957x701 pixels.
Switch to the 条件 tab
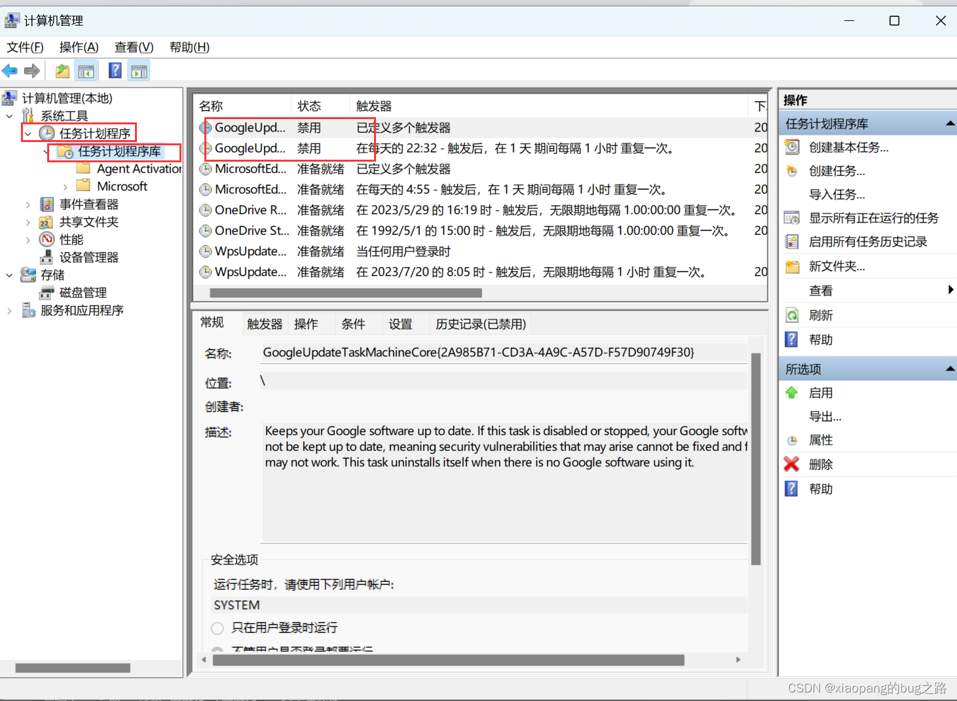(353, 324)
